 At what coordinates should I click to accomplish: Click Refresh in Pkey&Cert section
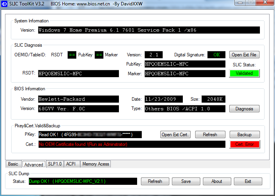point(210,135)
